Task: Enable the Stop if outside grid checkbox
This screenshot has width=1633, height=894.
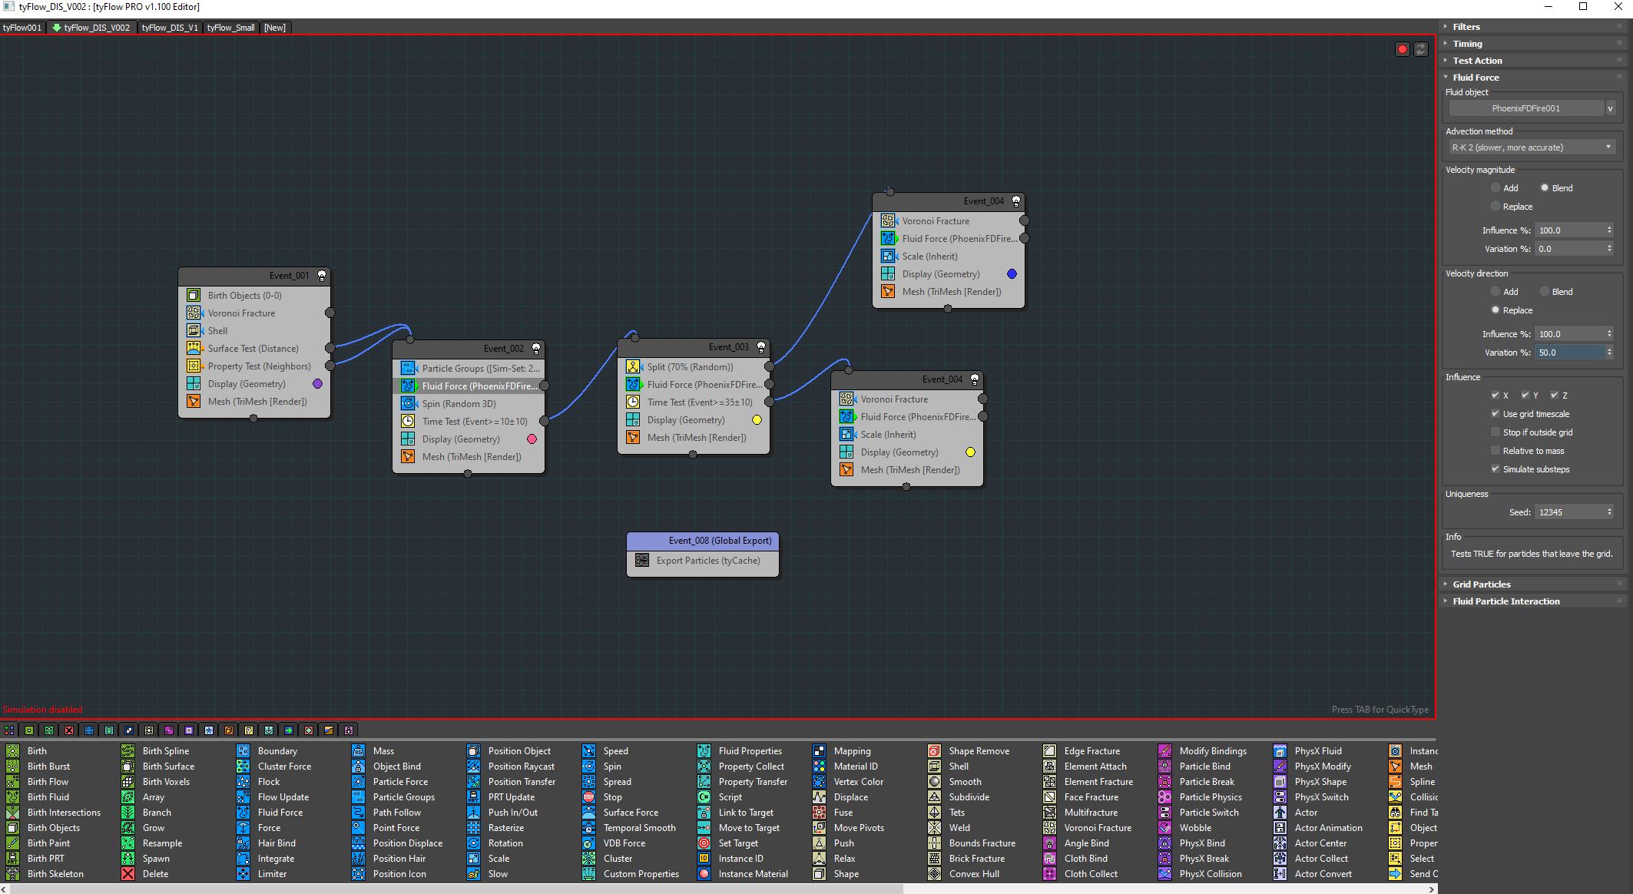Action: [1495, 432]
